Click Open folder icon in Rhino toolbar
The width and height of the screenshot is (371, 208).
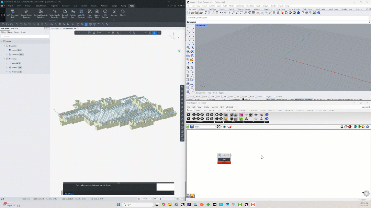[193, 13]
